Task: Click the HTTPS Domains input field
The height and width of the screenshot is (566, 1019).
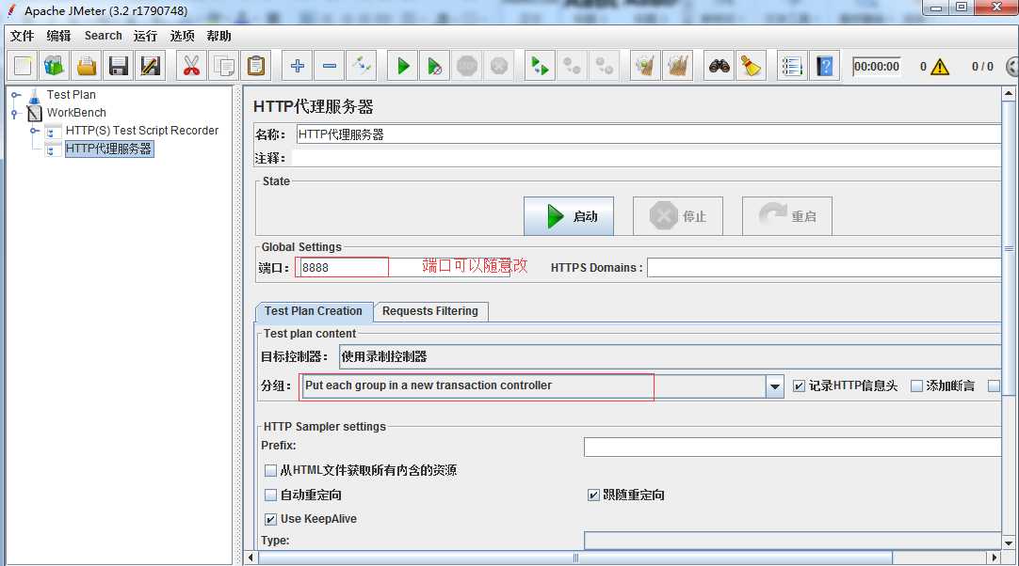Action: [x=824, y=267]
